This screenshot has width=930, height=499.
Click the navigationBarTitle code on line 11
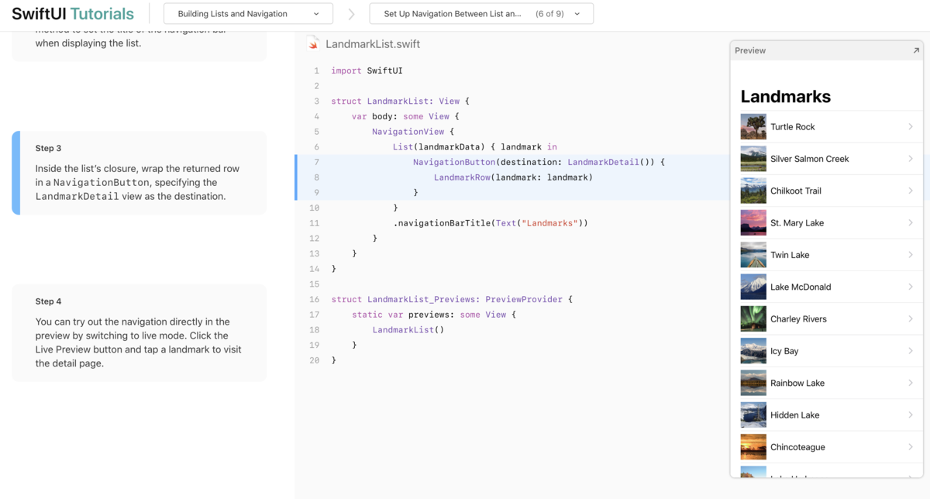(x=491, y=223)
